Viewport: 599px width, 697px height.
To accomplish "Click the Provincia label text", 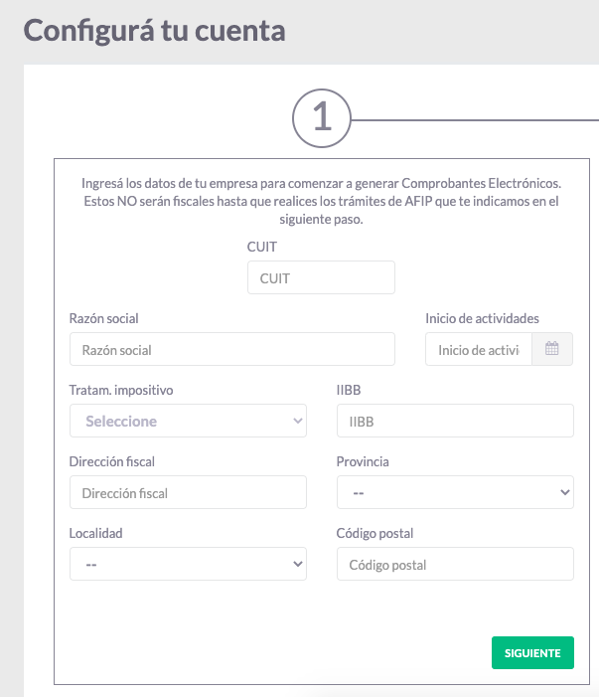I will 363,461.
